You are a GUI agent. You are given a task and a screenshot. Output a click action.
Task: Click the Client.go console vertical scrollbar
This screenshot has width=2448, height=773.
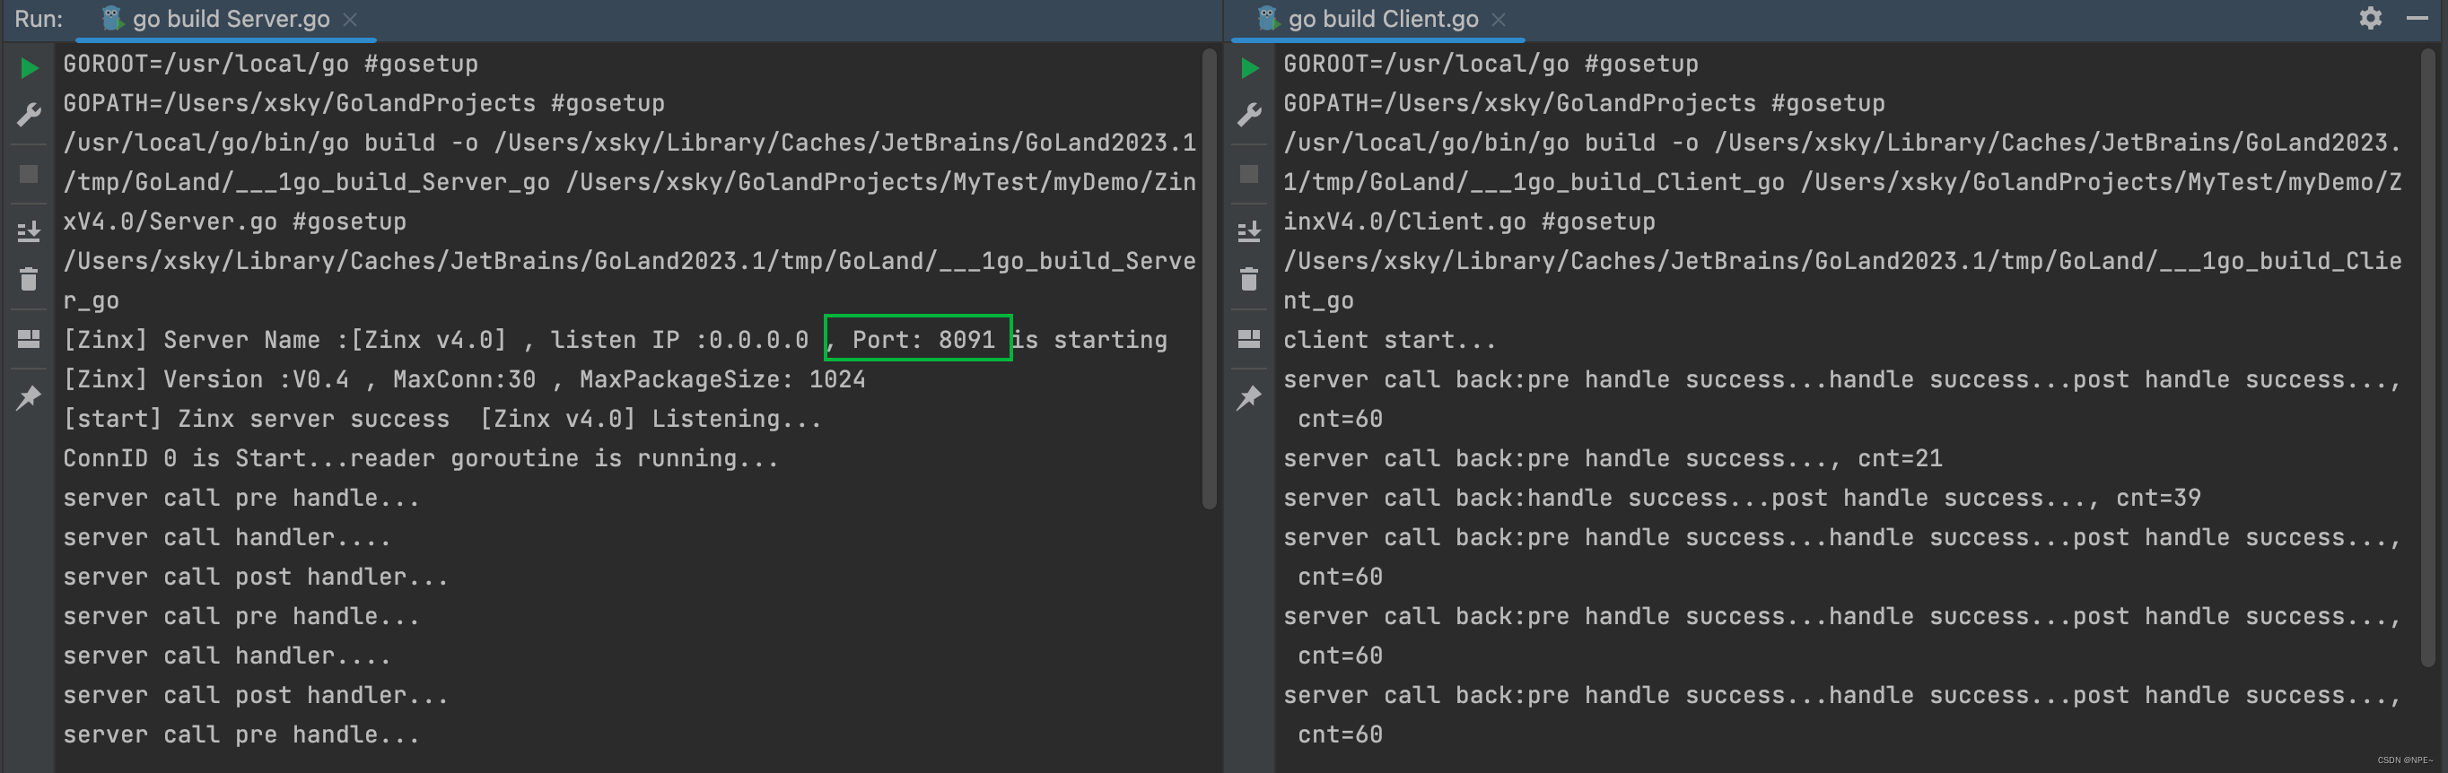click(2428, 357)
